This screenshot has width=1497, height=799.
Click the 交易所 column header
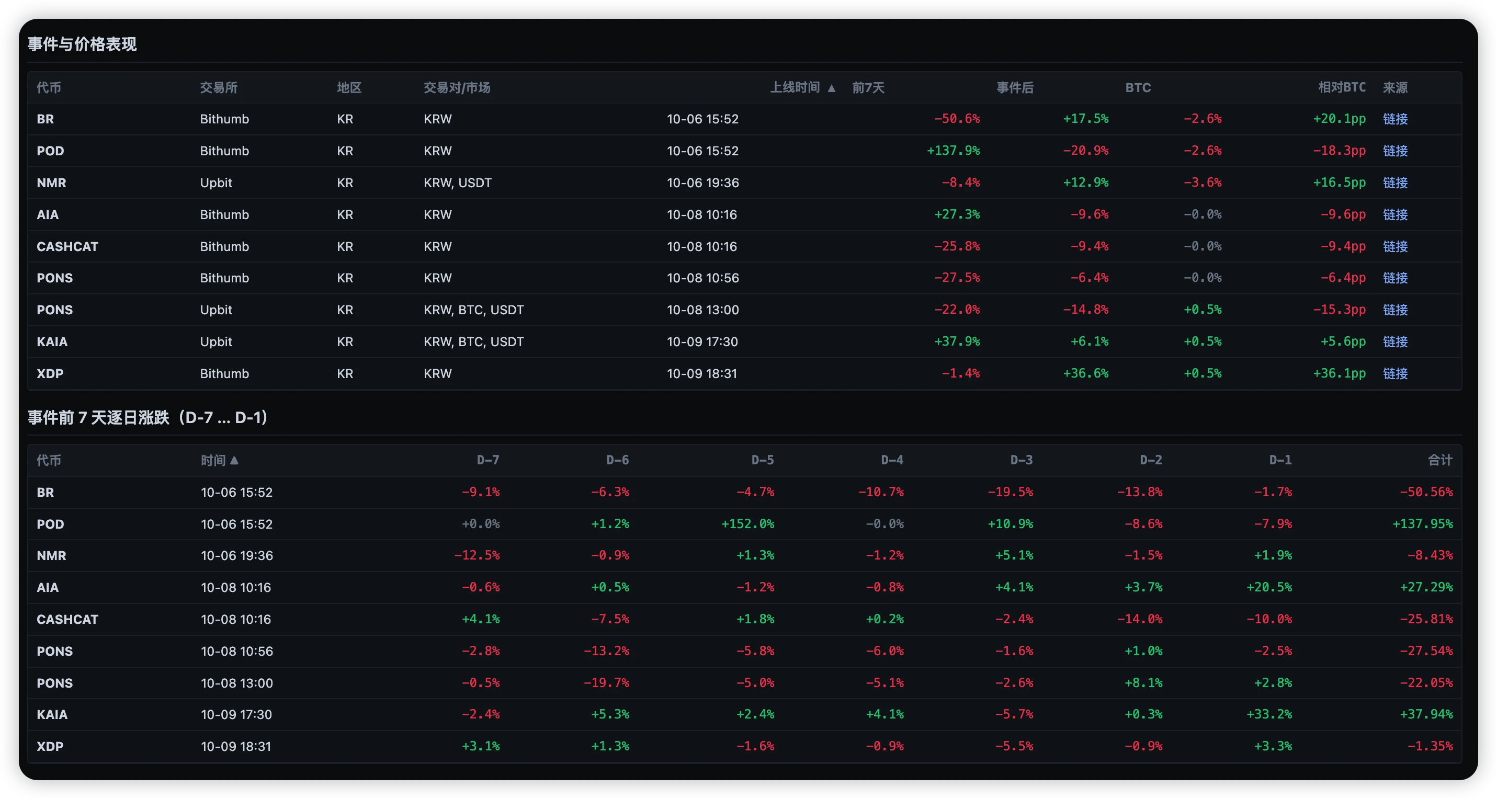(x=219, y=88)
